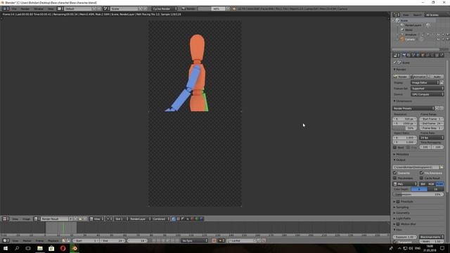
Task: Open Windows Start menu
Action: click(5, 248)
